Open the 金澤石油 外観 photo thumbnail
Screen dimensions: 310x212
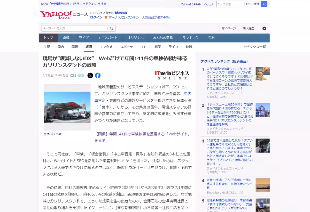(x=67, y=107)
